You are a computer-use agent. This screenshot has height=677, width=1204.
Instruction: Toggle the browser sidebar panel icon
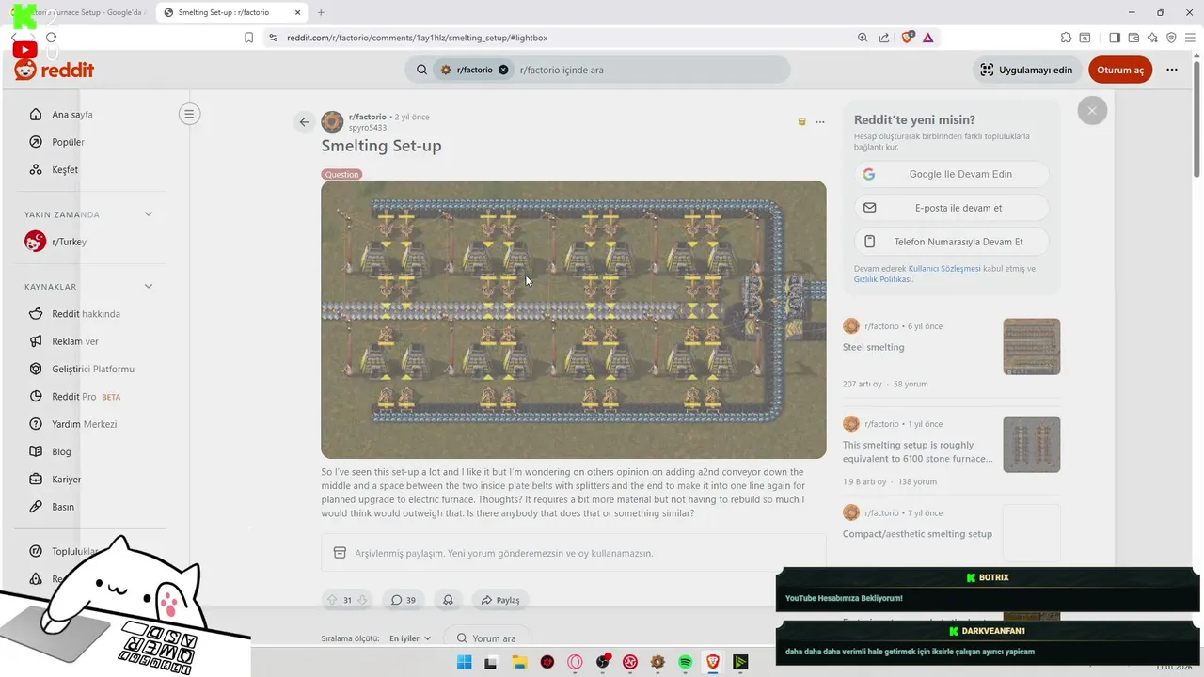coord(1115,38)
